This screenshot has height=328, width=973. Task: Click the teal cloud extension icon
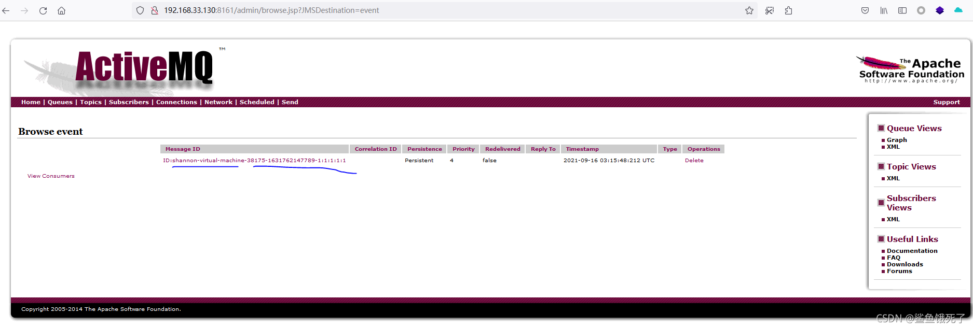click(958, 10)
